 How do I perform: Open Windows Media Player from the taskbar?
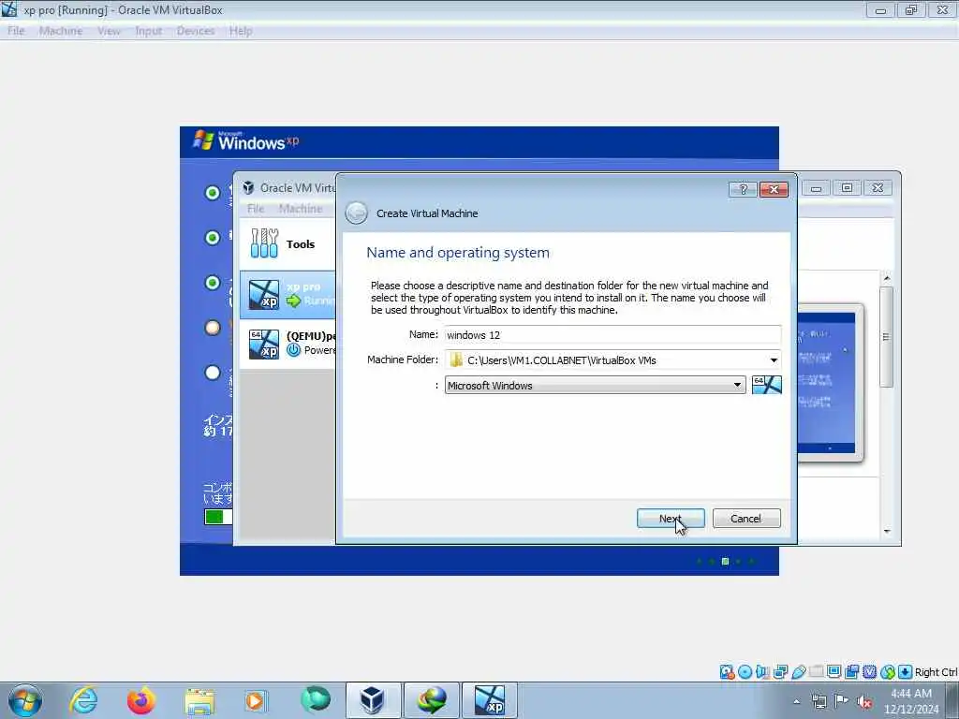255,700
